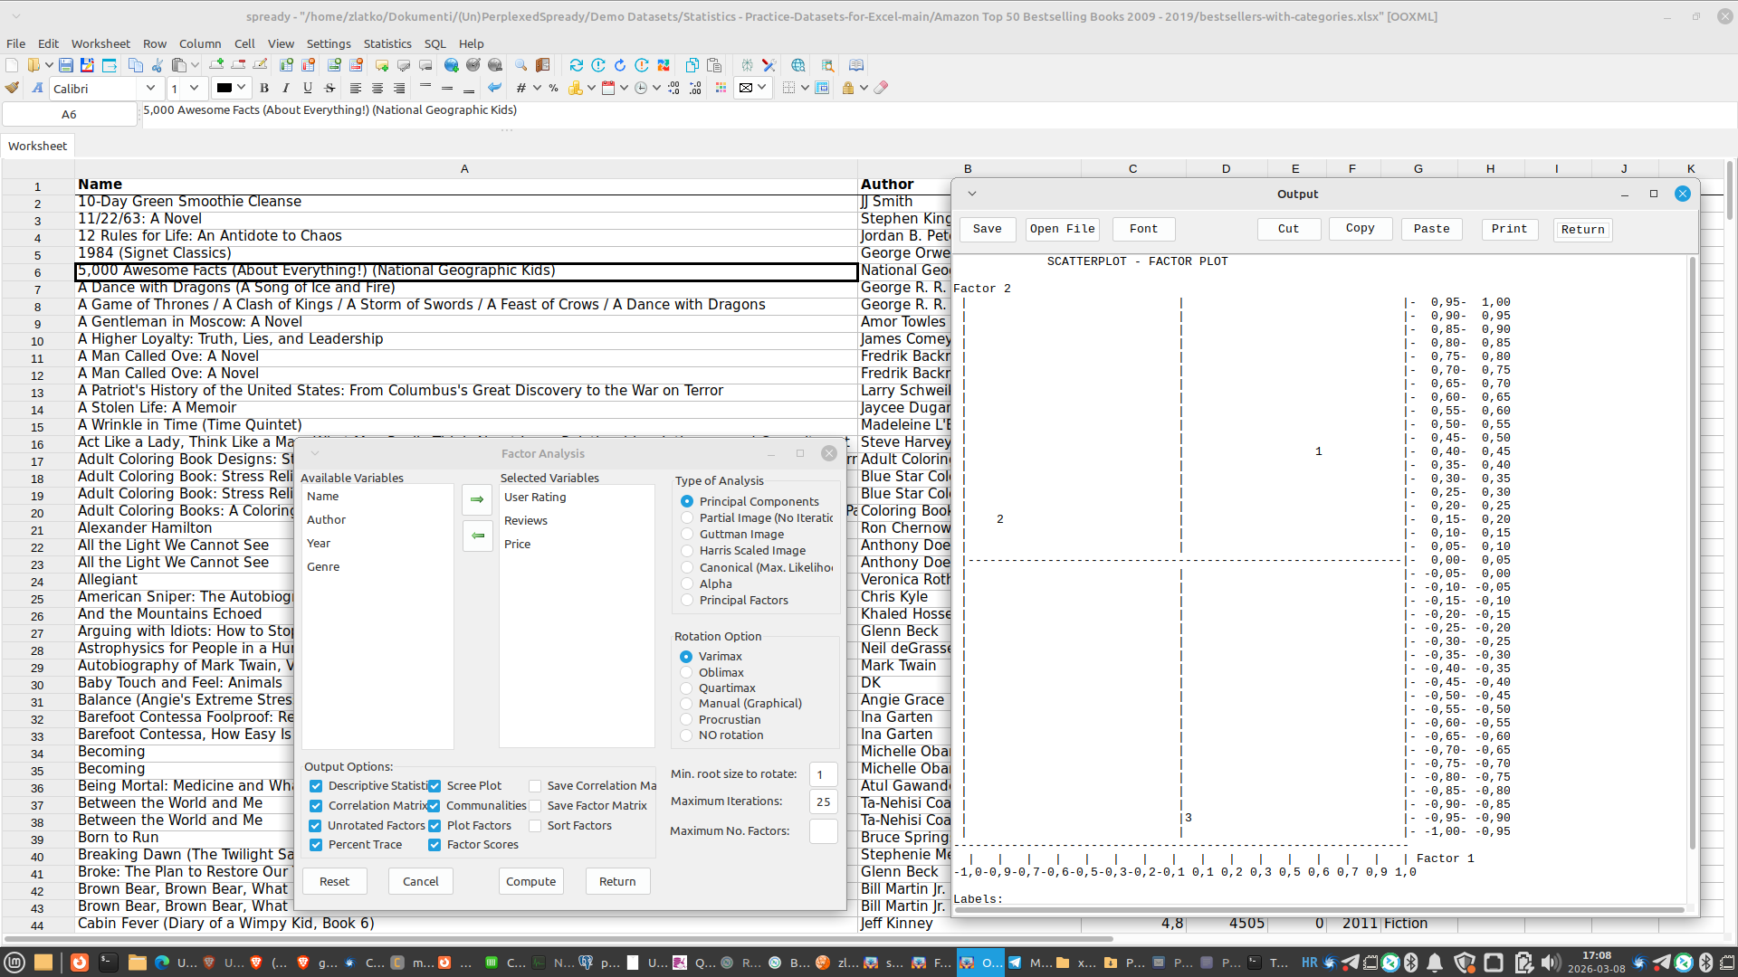Click the eraser clear formatting icon
The height and width of the screenshot is (977, 1738).
pyautogui.click(x=881, y=88)
